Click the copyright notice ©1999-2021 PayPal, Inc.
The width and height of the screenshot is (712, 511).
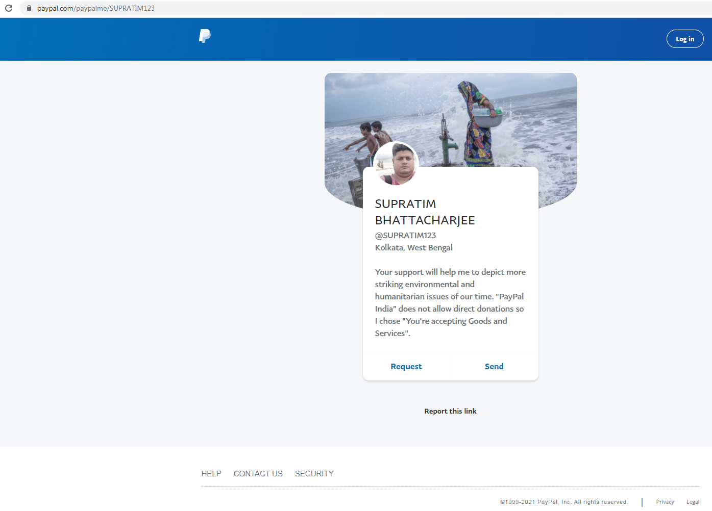click(x=564, y=502)
